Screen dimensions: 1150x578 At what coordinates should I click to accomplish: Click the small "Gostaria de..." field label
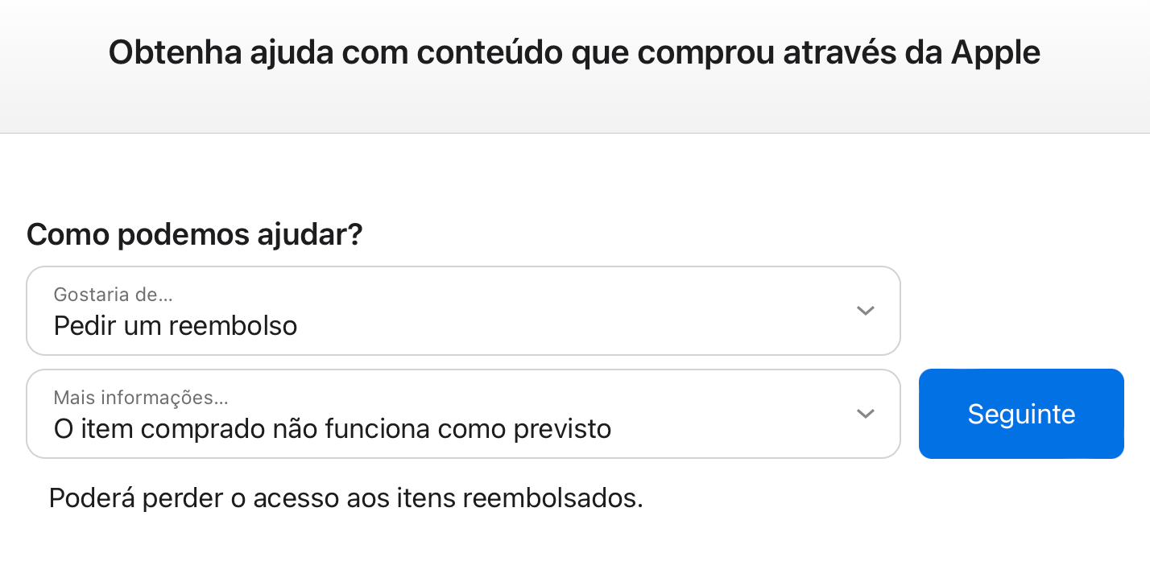click(113, 295)
